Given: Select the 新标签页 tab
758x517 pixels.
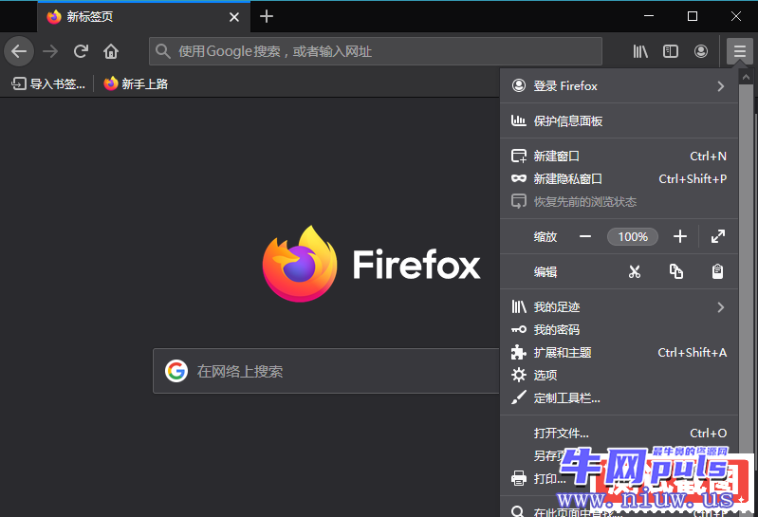Looking at the screenshot, I should 144,17.
